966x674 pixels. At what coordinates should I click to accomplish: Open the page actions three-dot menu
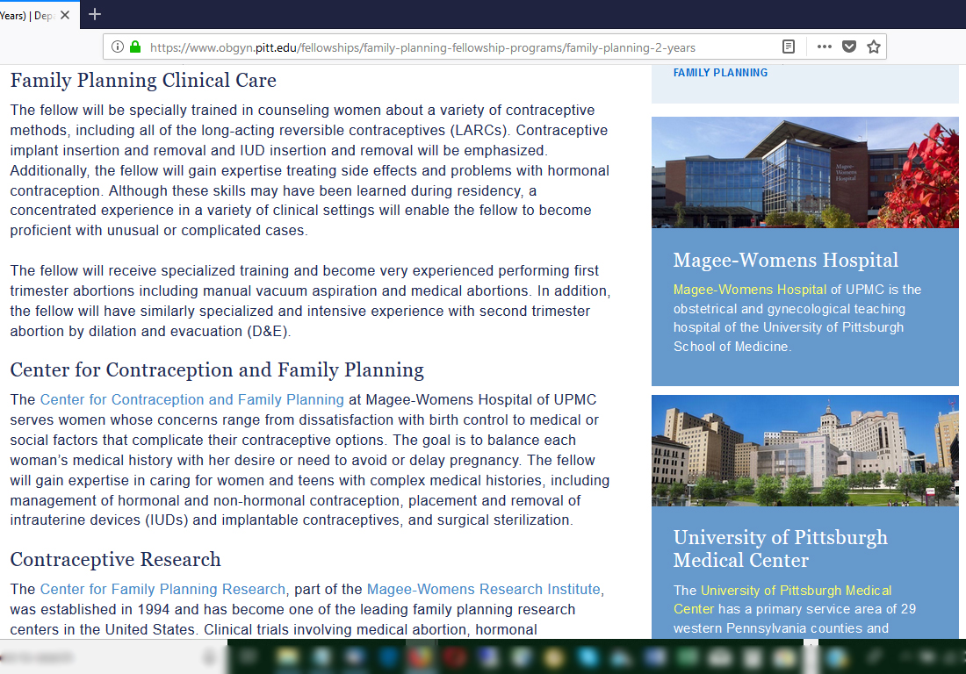pos(825,47)
